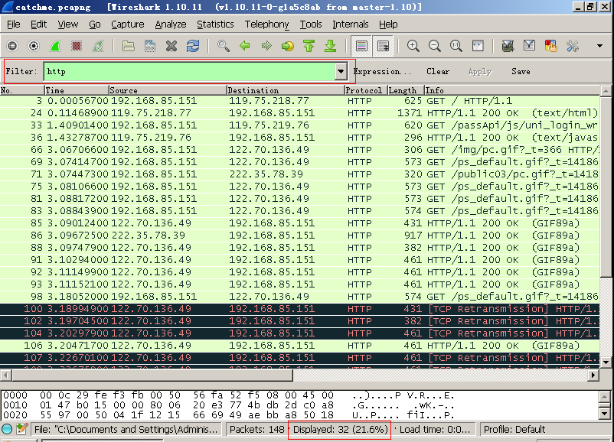Click the Expression... filter button
The image size is (614, 442).
coord(383,71)
